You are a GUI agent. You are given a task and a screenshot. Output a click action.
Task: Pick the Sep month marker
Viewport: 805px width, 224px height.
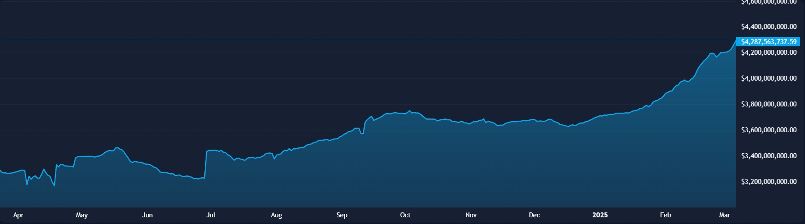(x=342, y=215)
